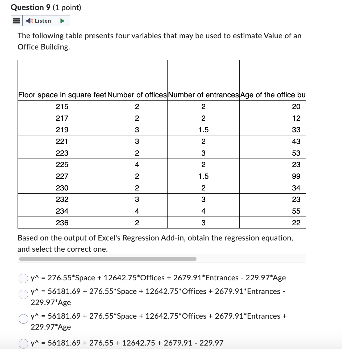This screenshot has width=342, height=349.
Task: Click the Floor space column header
Action: 62,95
